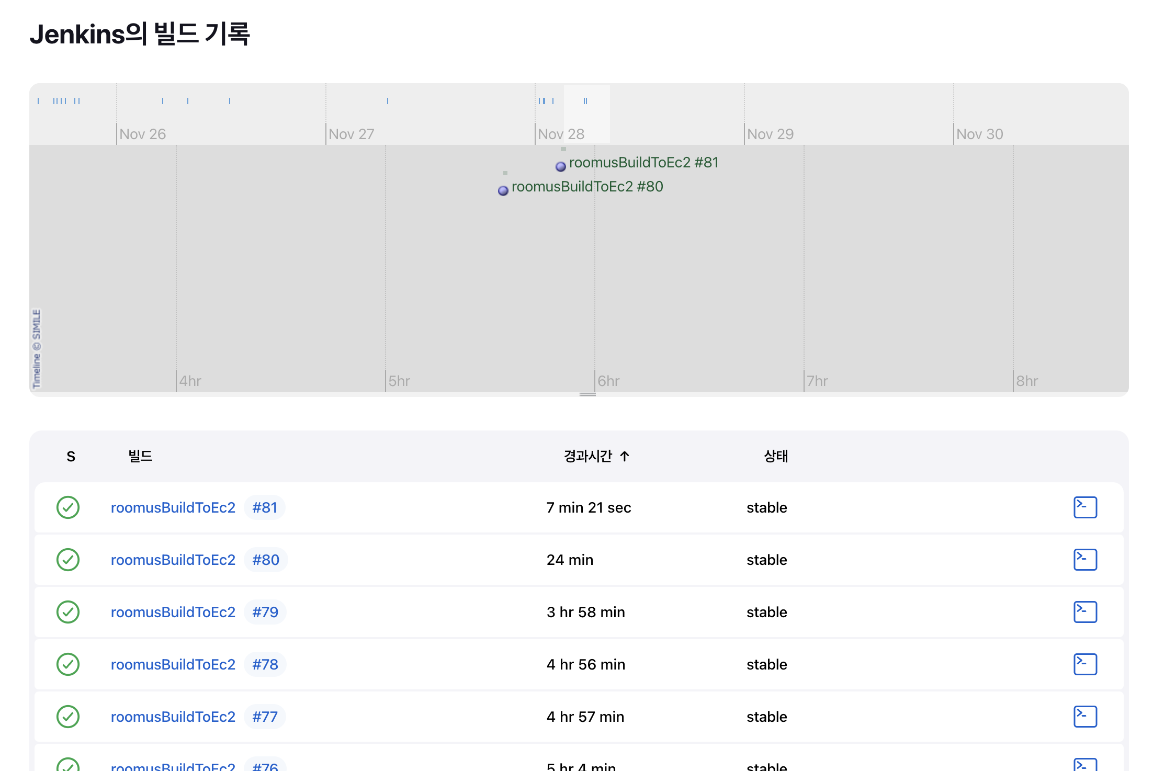Click the success check icon beside build #79
Viewport: 1153px width, 771px height.
click(67, 611)
